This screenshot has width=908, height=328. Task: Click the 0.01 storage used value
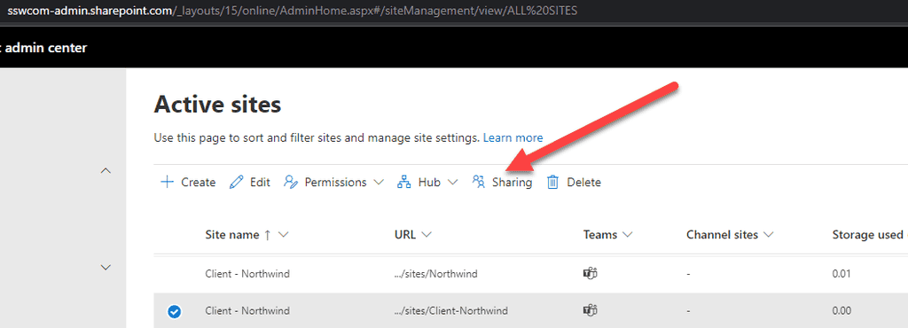tap(841, 274)
